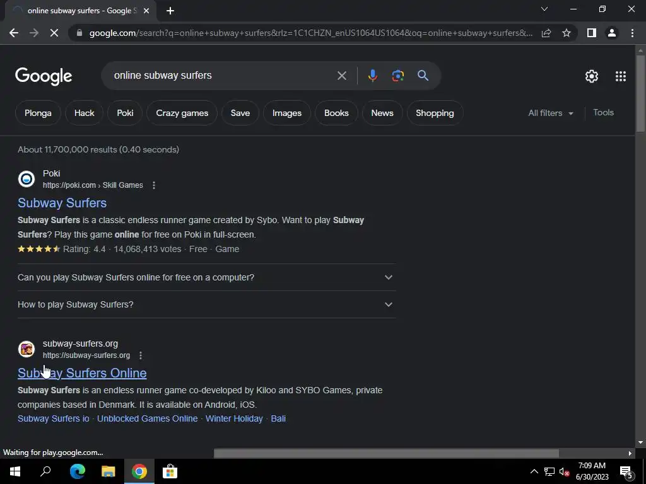Viewport: 646px width, 484px height.
Task: Click the search query input field
Action: 223,76
